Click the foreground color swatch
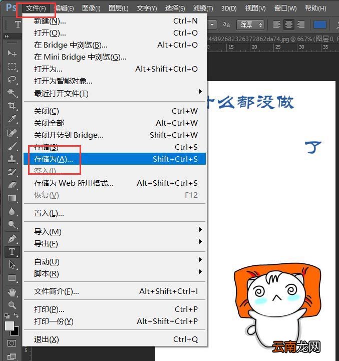The height and width of the screenshot is (361, 339). (x=9, y=326)
